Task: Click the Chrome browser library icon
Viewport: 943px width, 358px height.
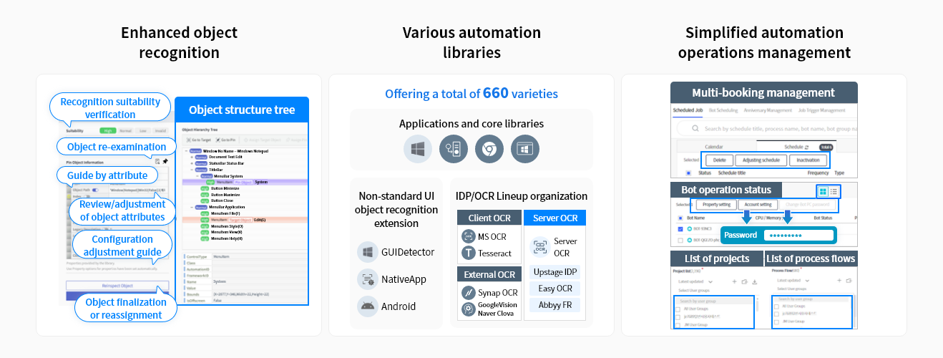Action: pos(489,149)
